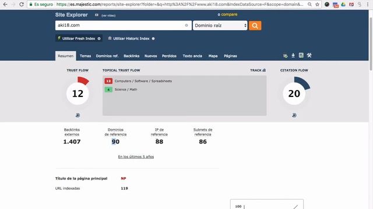Screen dimensions: 373x209
Task: Switch to the Texto ancla tab
Action: [x=192, y=56]
